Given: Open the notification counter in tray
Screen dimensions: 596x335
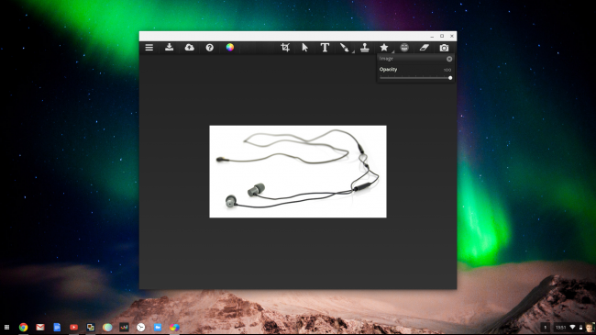Looking at the screenshot, I should (x=545, y=328).
